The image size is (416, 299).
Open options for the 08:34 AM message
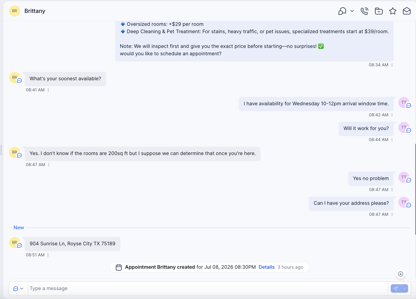(x=392, y=65)
